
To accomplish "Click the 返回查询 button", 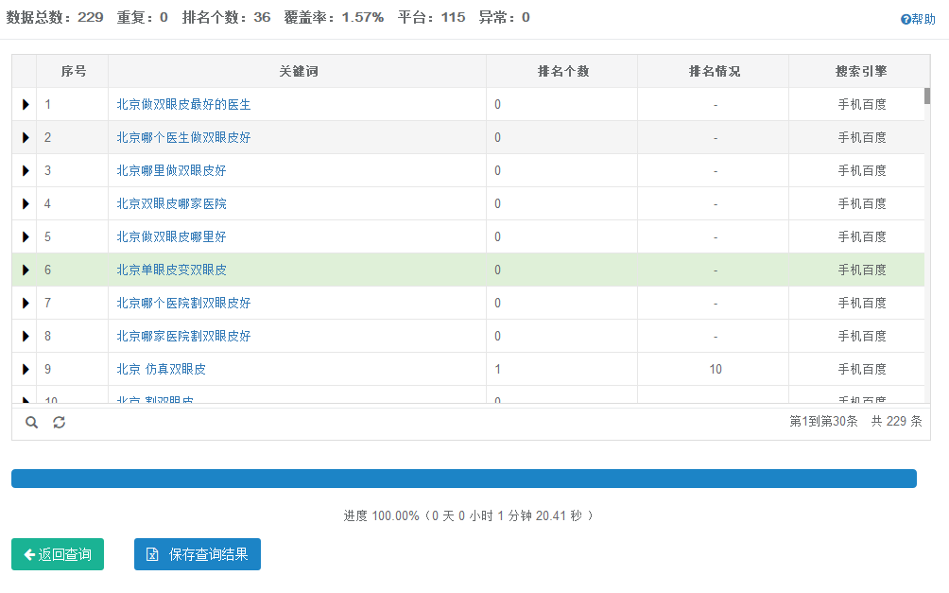I will tap(58, 554).
